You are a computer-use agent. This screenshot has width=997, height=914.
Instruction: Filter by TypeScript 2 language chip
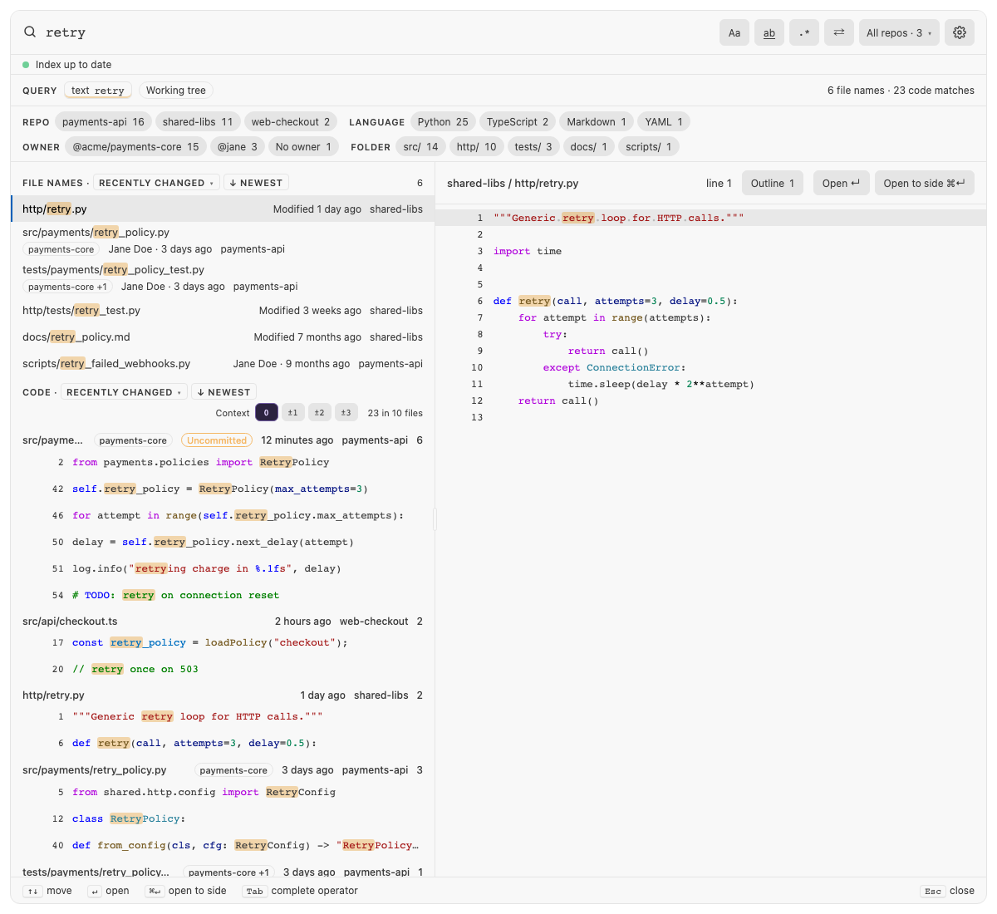(518, 122)
